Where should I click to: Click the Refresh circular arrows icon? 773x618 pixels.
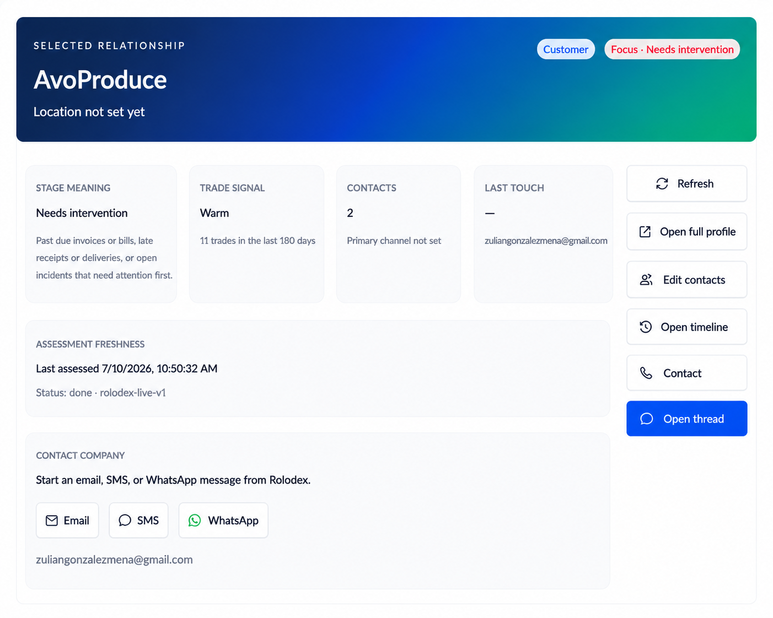tap(662, 184)
